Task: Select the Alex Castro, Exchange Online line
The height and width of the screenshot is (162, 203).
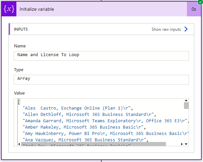Action: click(x=78, y=108)
